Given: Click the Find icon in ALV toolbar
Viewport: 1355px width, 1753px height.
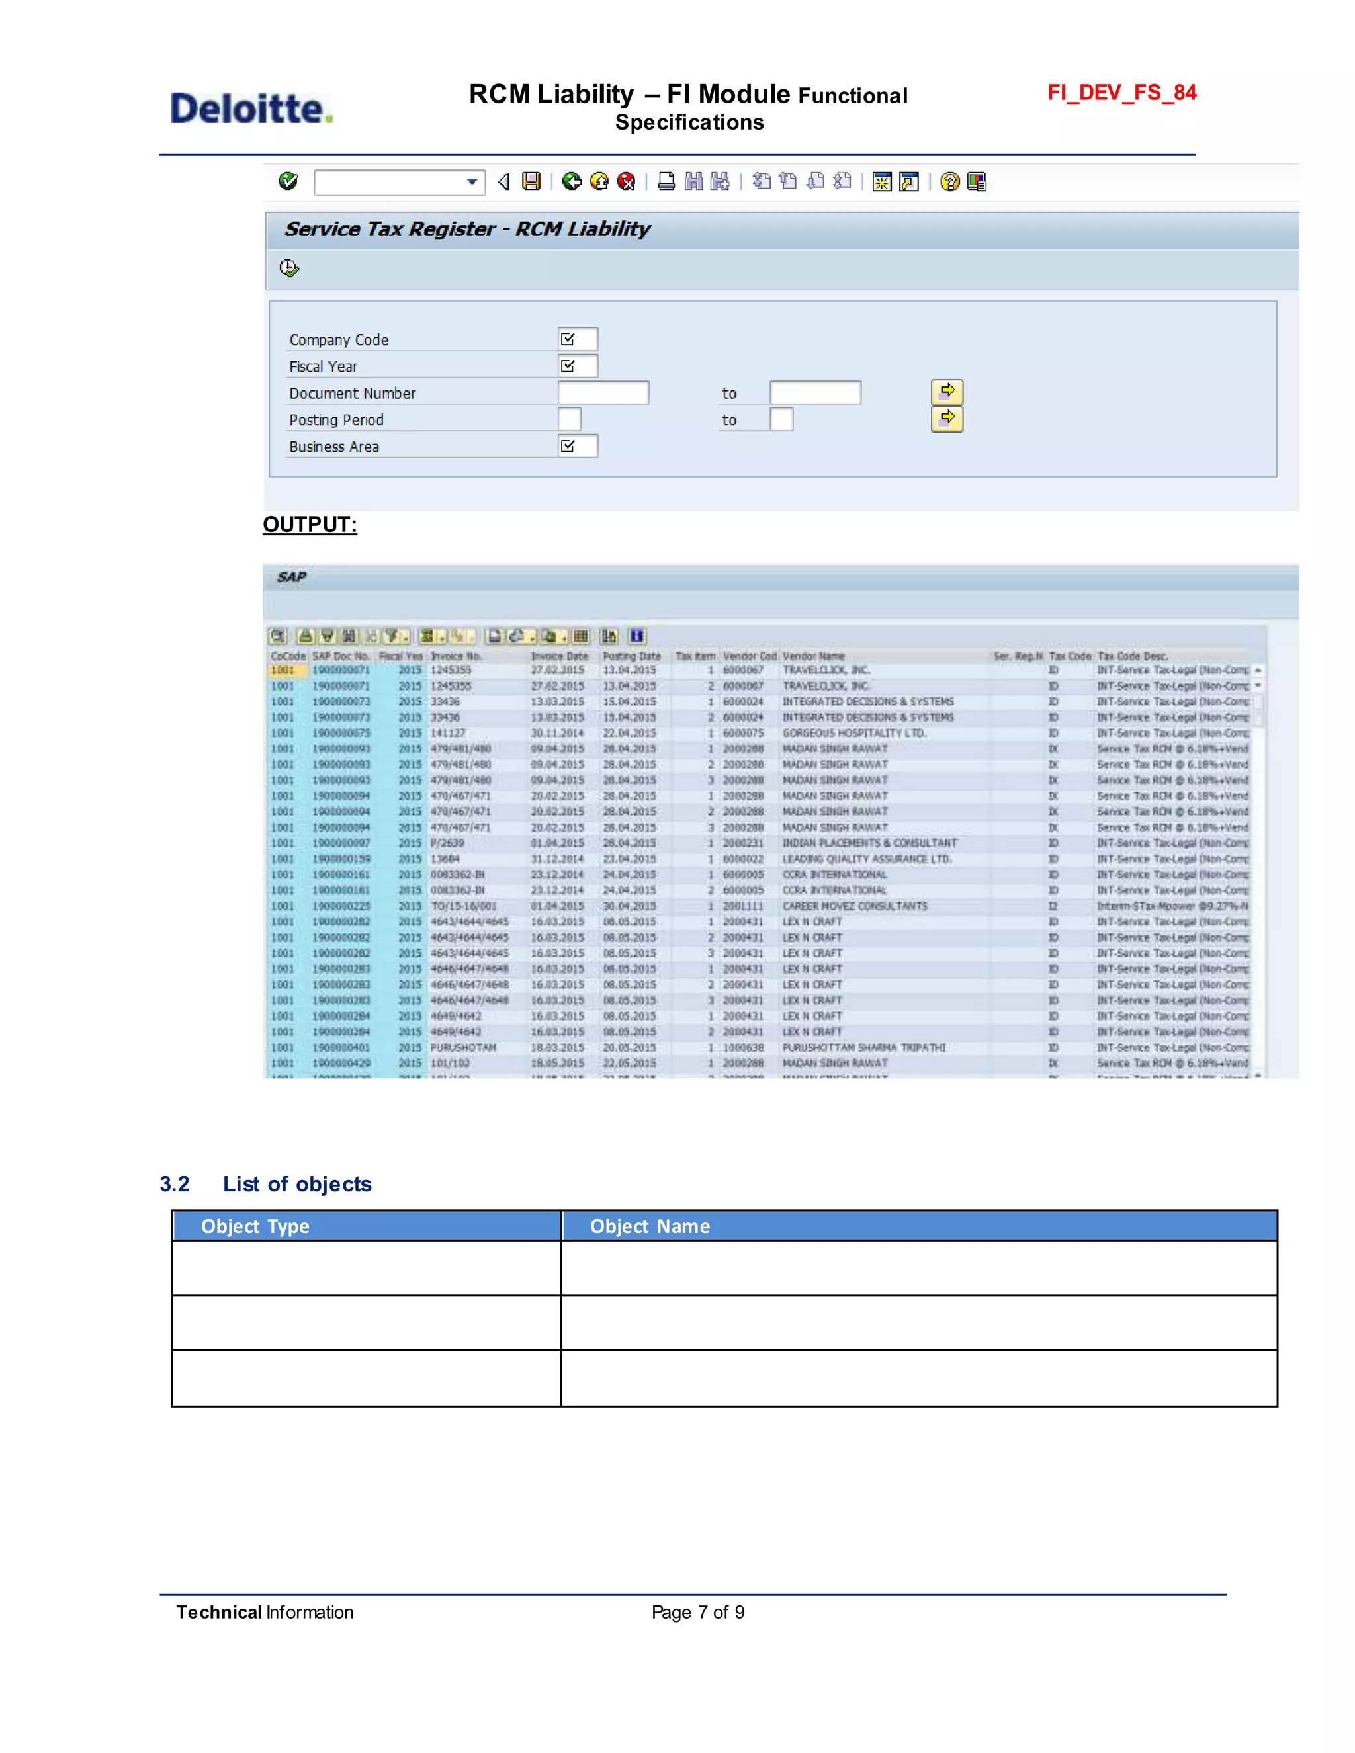Looking at the screenshot, I should tap(349, 636).
